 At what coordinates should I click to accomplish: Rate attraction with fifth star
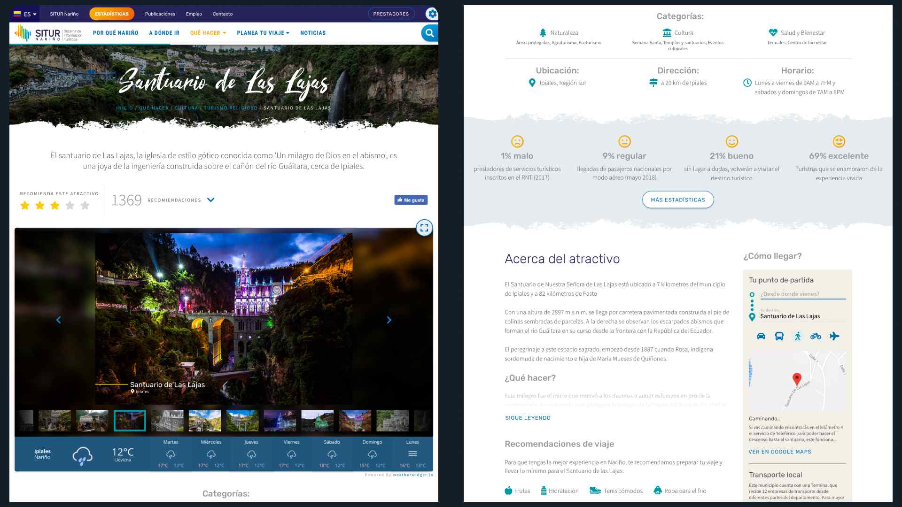85,205
